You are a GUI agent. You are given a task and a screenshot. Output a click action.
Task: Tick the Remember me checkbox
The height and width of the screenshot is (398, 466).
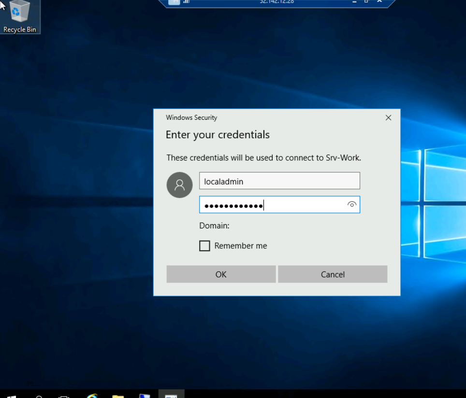point(204,246)
